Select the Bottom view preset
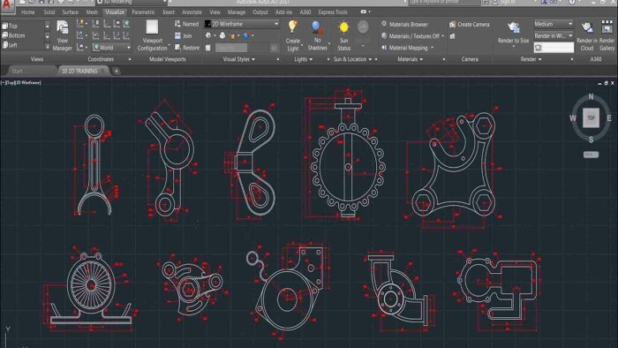Image resolution: width=618 pixels, height=348 pixels. [14, 35]
